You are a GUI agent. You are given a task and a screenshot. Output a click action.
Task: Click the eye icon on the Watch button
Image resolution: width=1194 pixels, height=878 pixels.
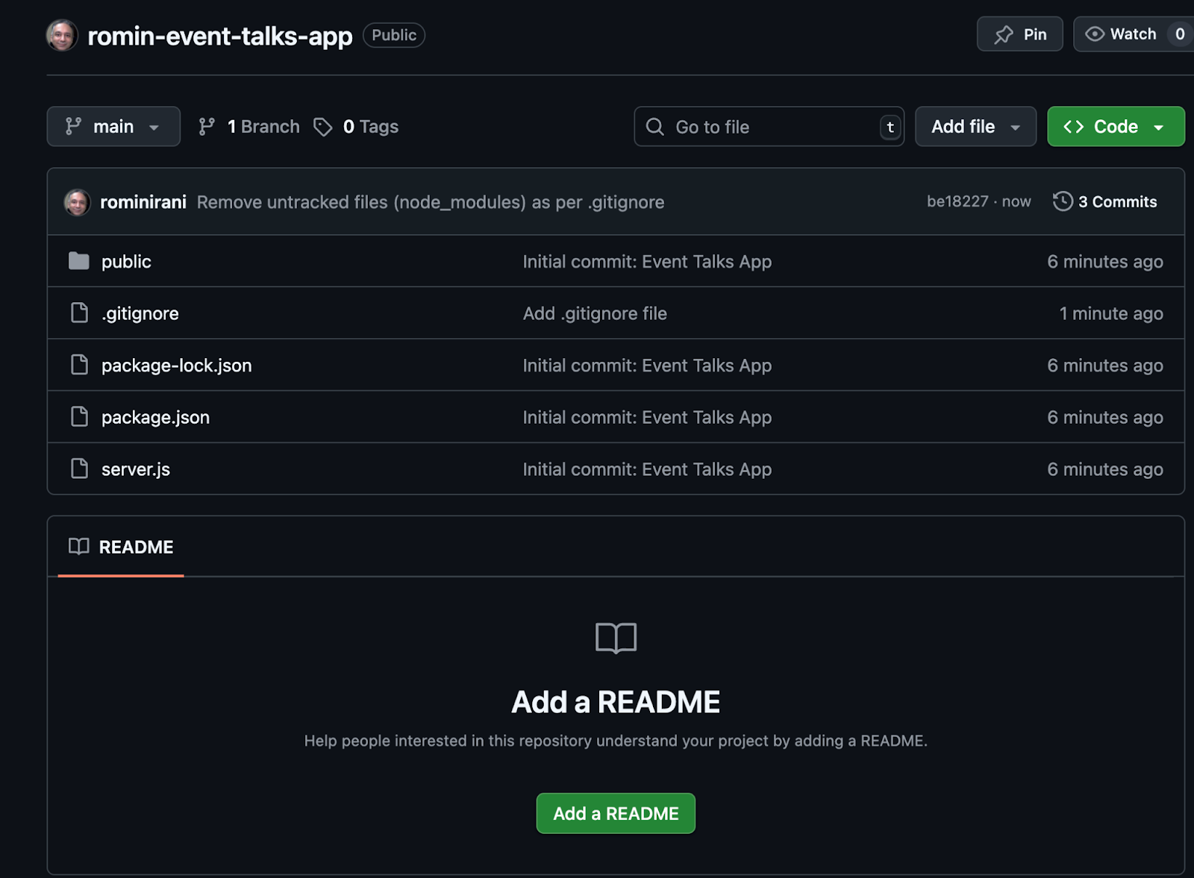click(1095, 34)
